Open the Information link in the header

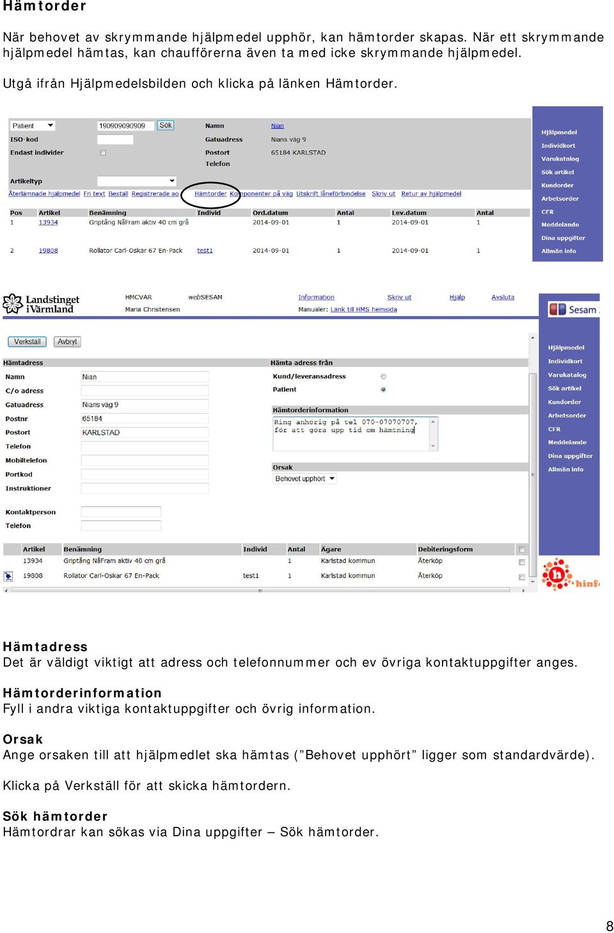click(x=316, y=298)
